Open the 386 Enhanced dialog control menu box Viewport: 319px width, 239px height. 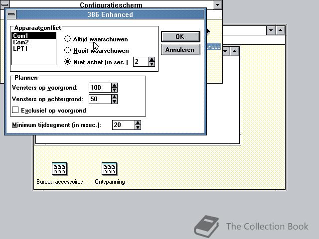[11, 14]
